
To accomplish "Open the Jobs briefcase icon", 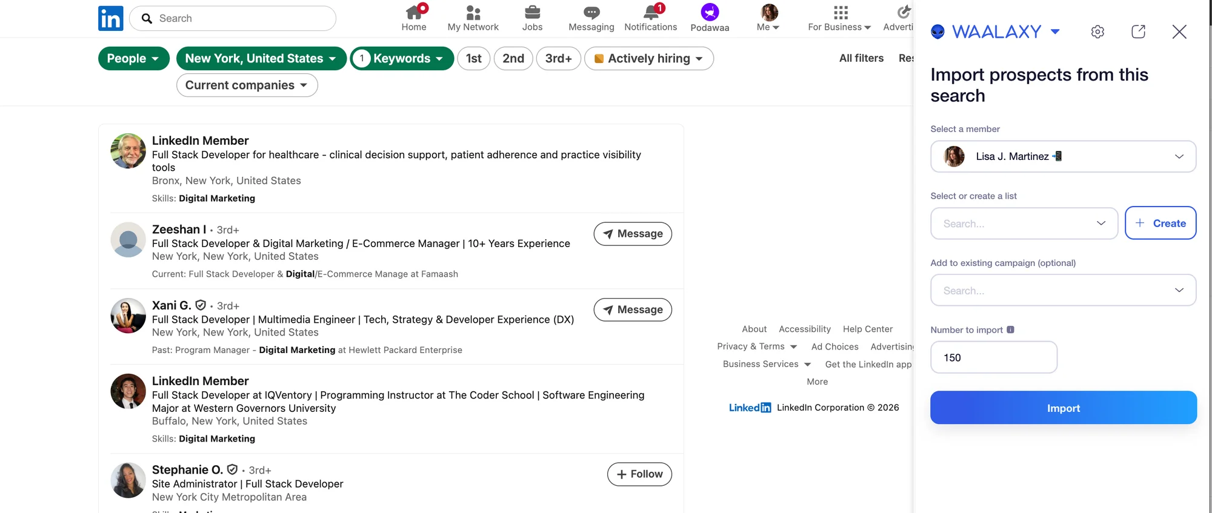I will [x=532, y=18].
